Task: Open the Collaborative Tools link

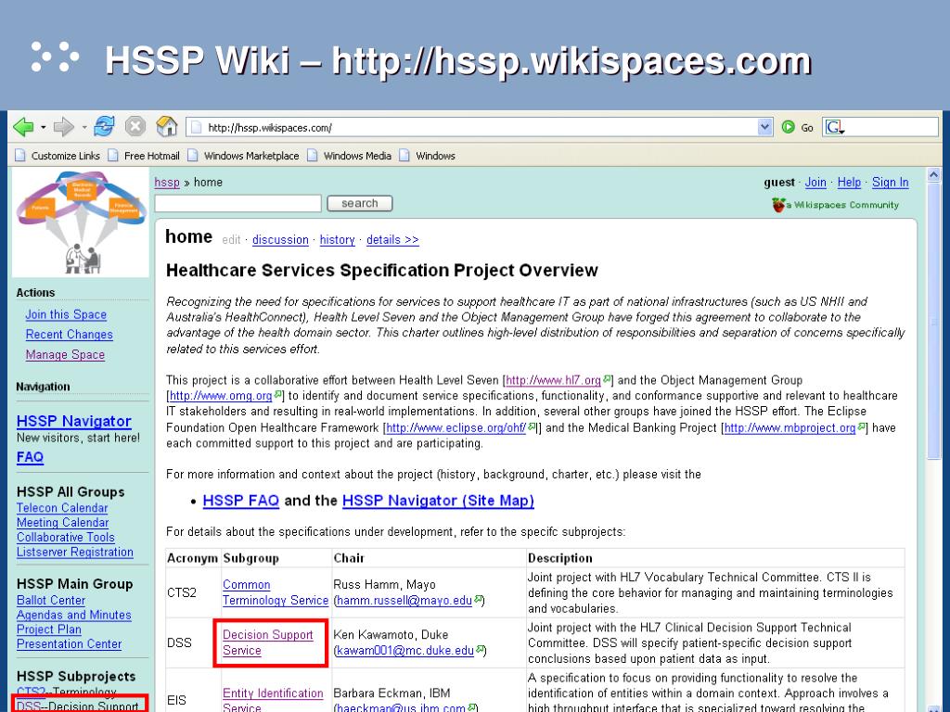Action: (66, 537)
